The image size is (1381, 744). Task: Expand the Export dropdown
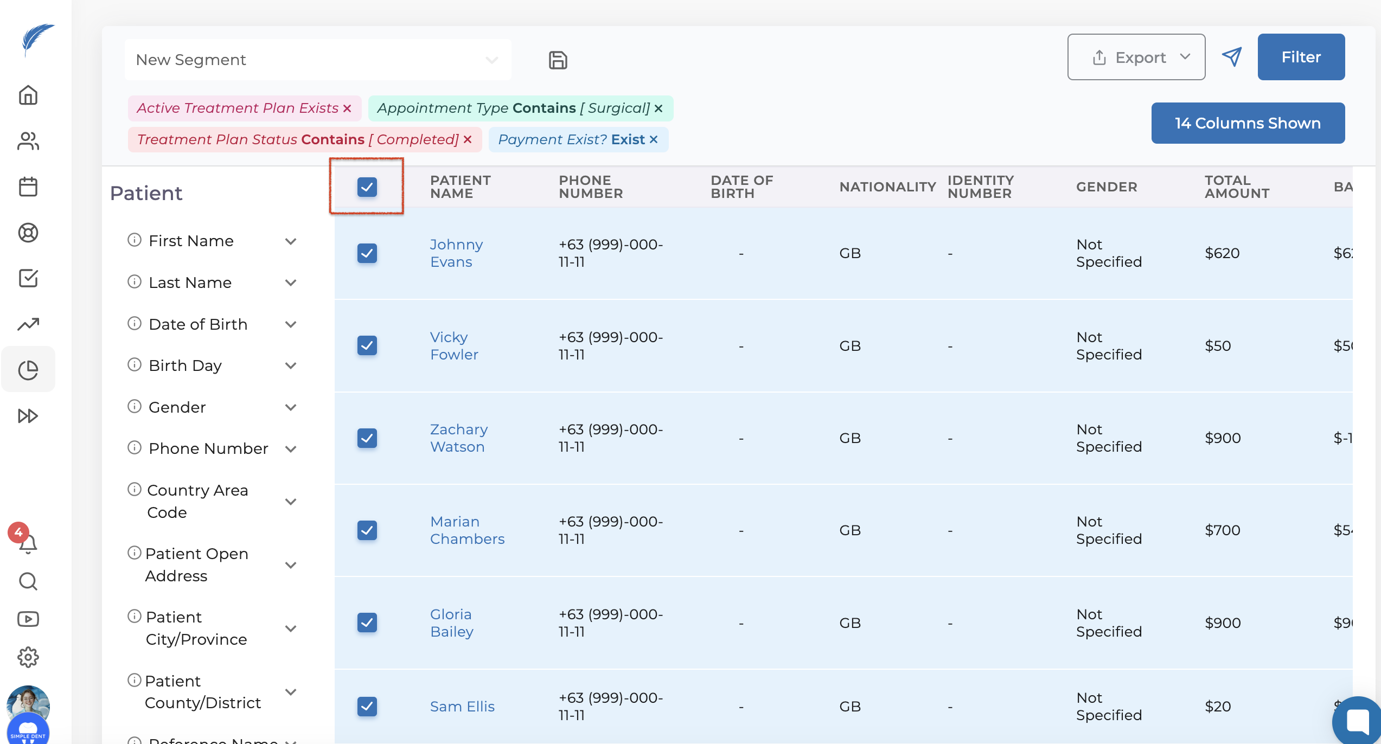[1136, 57]
